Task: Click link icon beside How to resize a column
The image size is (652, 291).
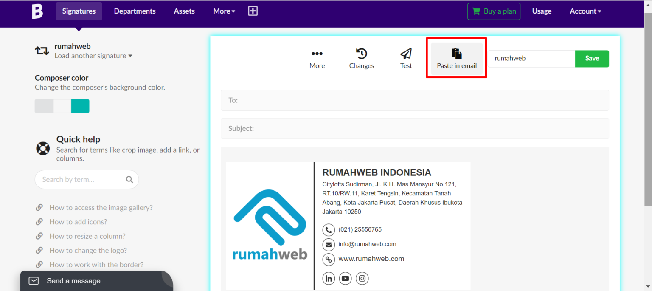Action: click(x=39, y=236)
